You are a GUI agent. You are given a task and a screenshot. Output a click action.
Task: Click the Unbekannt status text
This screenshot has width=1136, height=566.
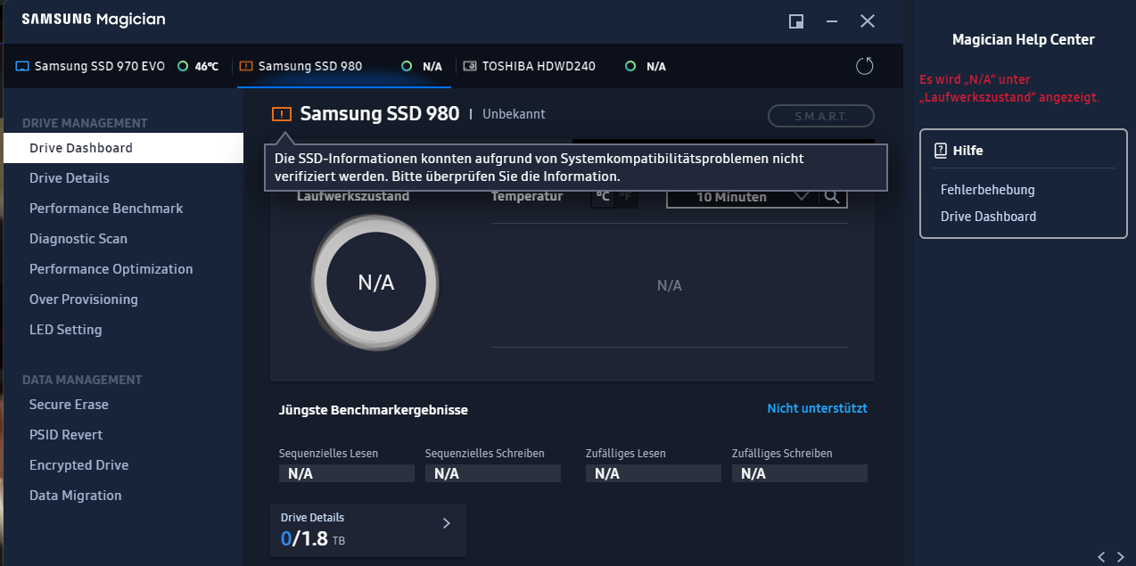tap(514, 114)
